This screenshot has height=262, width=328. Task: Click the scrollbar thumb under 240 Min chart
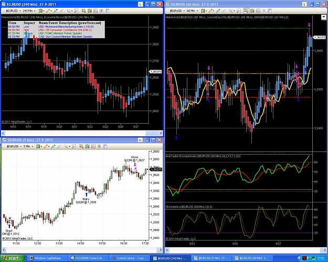pos(152,133)
